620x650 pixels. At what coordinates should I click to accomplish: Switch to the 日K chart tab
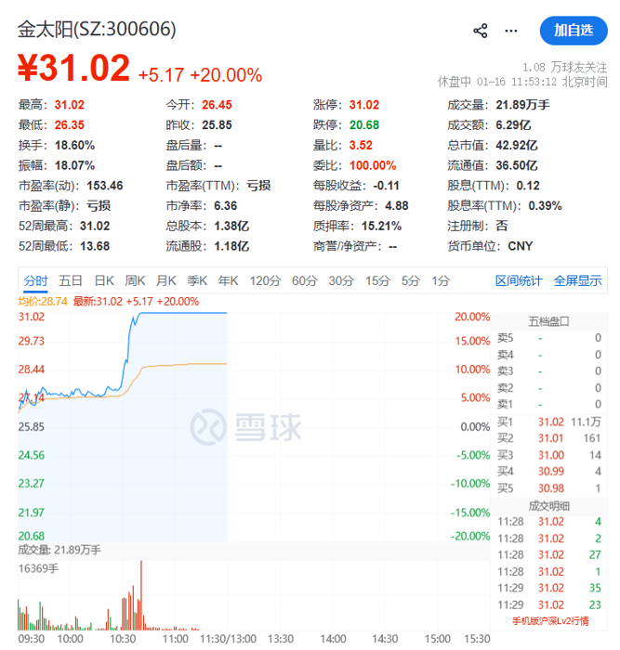[x=104, y=280]
